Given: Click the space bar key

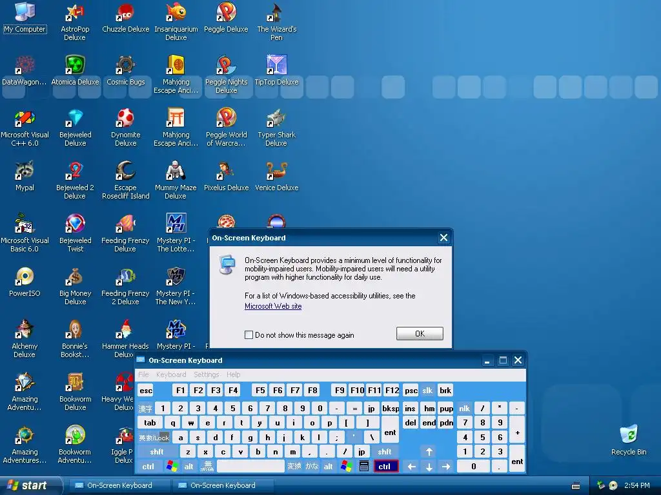Looking at the screenshot, I should (251, 467).
